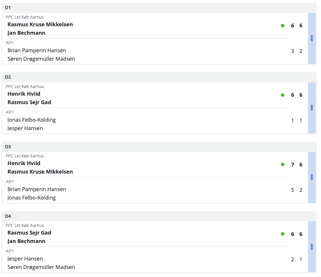321x277 pixels.
Task: Open Søren Drøgemüller Madsen in D4
Action: [x=41, y=267]
